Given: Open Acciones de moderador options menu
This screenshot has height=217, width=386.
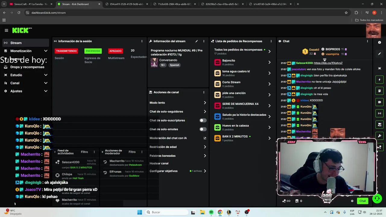Looking at the screenshot, I should point(142,152).
